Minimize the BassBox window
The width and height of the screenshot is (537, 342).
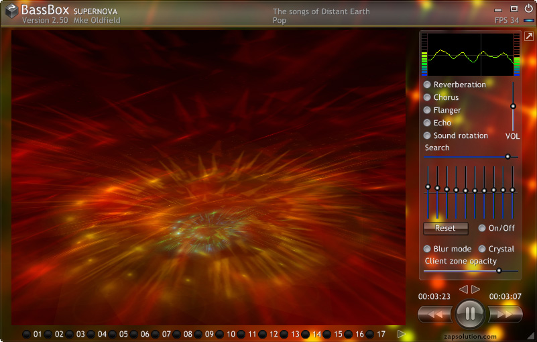(x=499, y=10)
